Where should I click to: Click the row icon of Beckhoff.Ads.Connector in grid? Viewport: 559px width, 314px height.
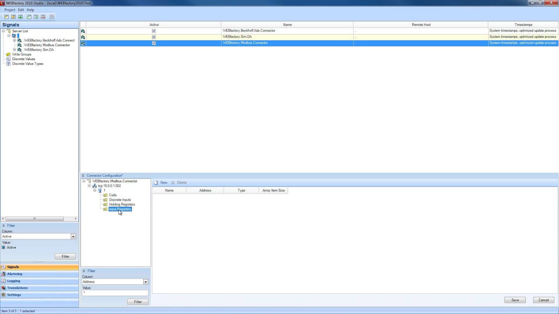83,31
